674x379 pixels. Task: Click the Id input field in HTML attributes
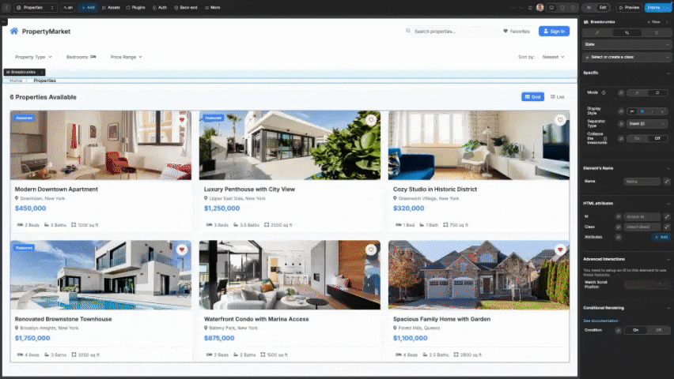(641, 216)
